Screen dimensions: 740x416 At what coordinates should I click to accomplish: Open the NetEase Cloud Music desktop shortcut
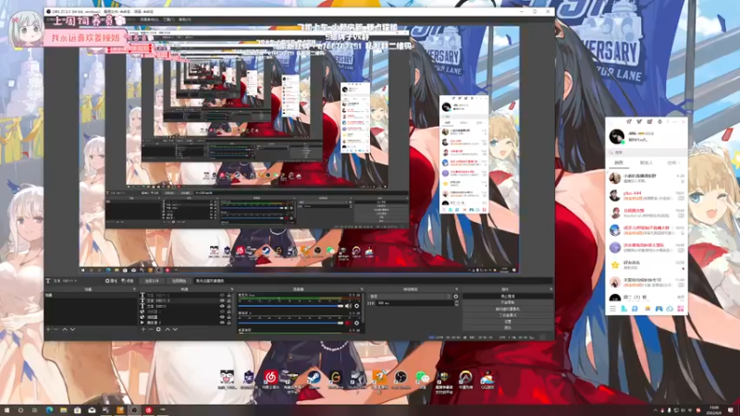(270, 379)
